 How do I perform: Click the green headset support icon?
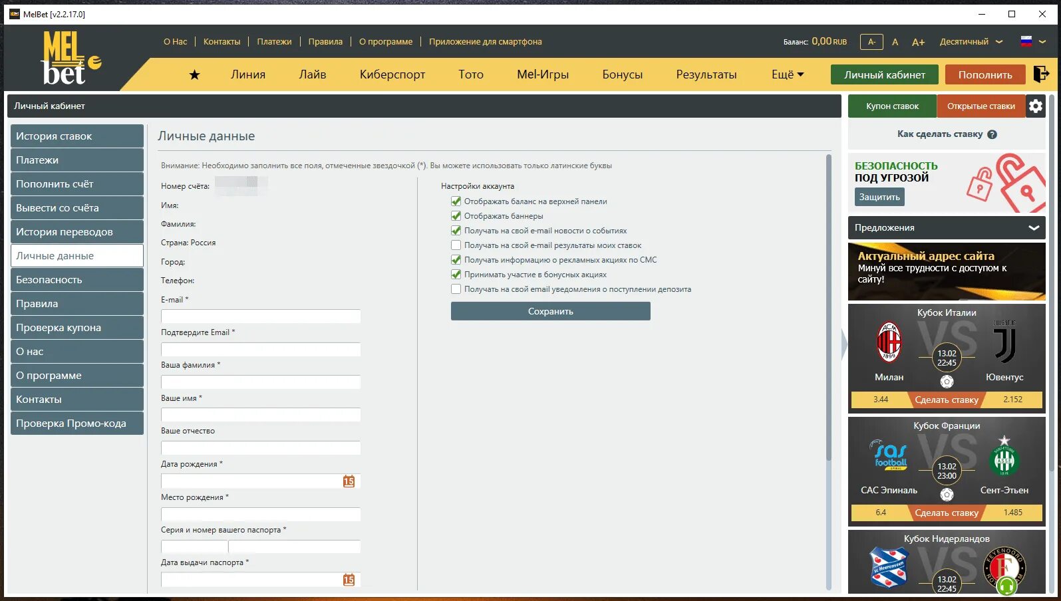1006,585
